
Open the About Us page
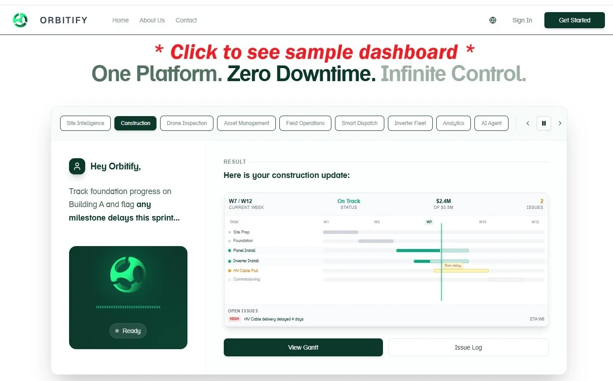click(x=152, y=20)
